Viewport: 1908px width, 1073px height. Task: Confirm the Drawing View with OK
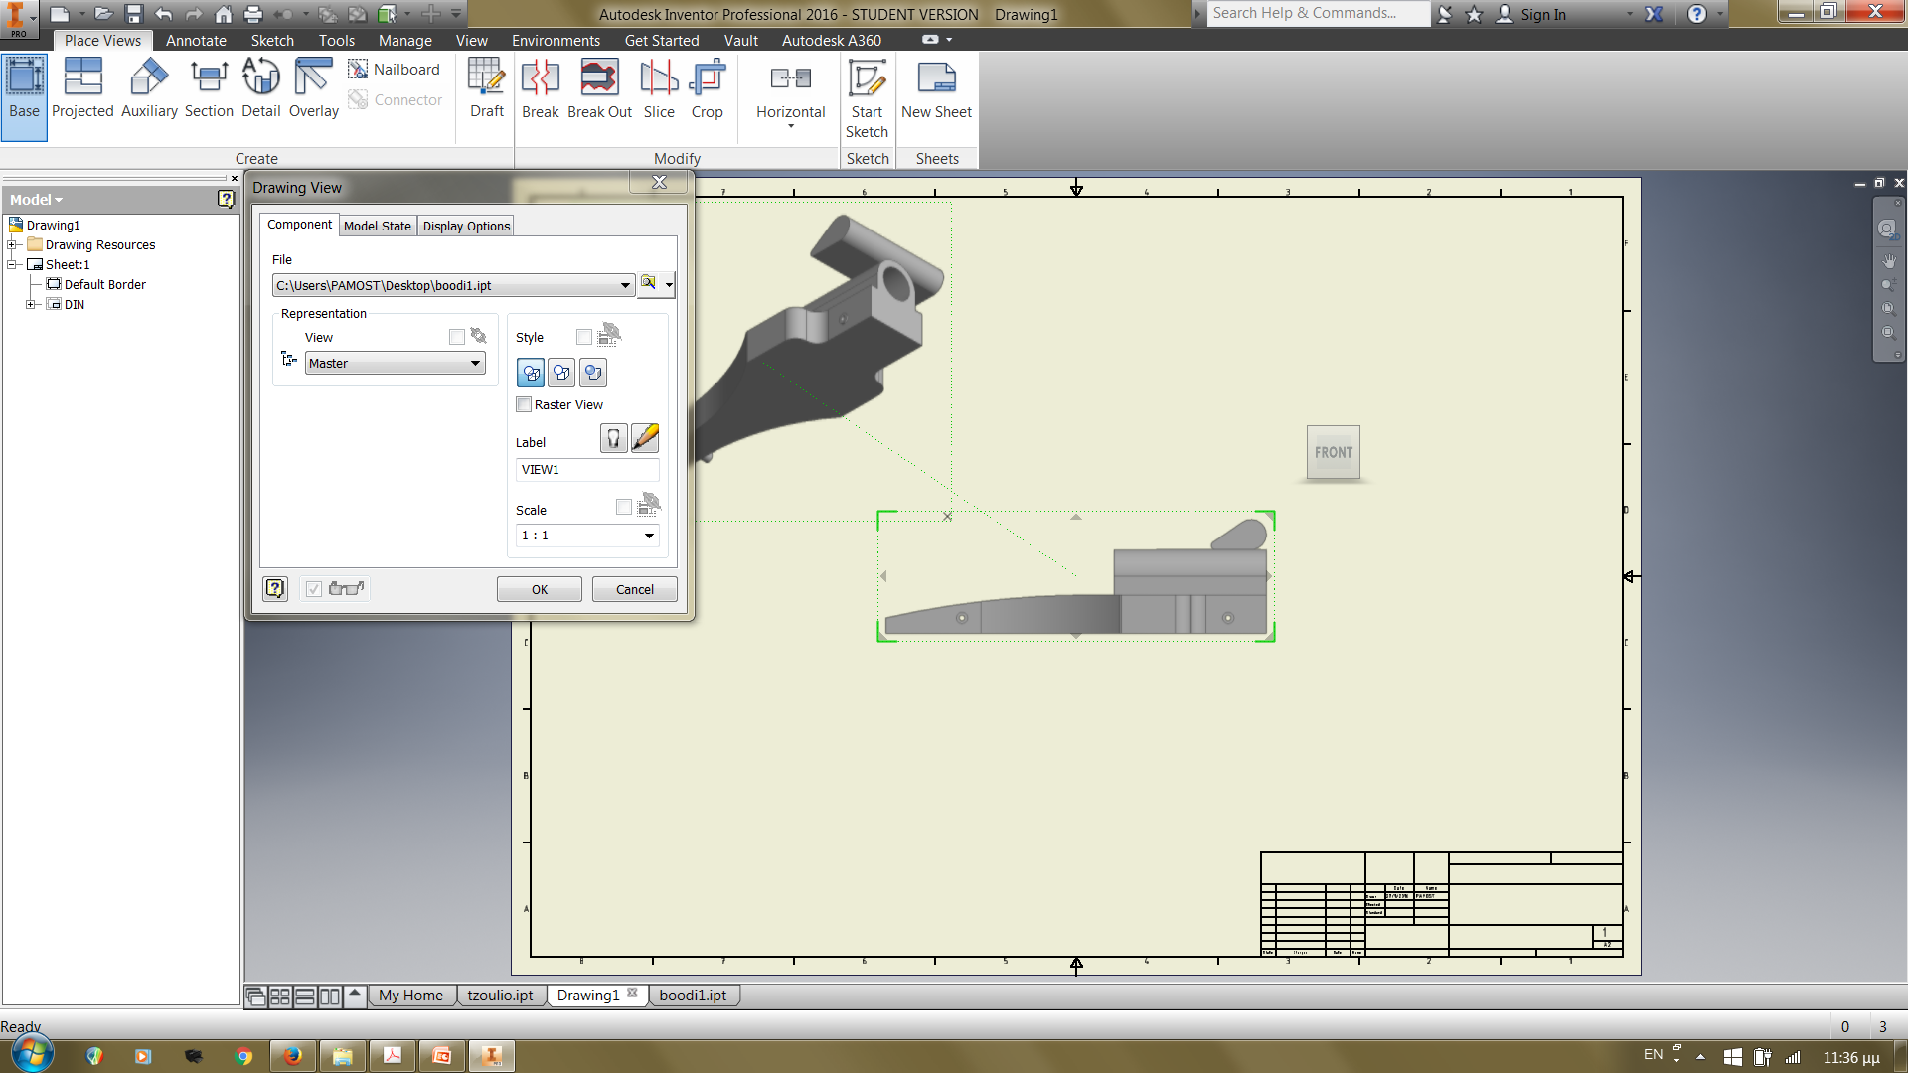pos(540,589)
